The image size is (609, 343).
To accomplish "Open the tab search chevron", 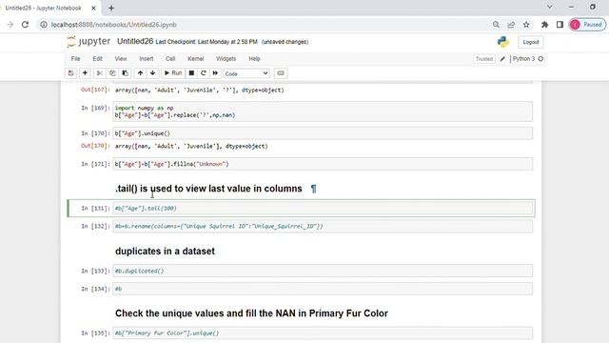I will pos(550,7).
